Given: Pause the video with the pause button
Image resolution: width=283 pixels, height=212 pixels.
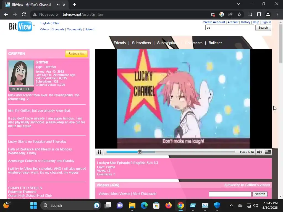Looking at the screenshot, I should pyautogui.click(x=99, y=152).
